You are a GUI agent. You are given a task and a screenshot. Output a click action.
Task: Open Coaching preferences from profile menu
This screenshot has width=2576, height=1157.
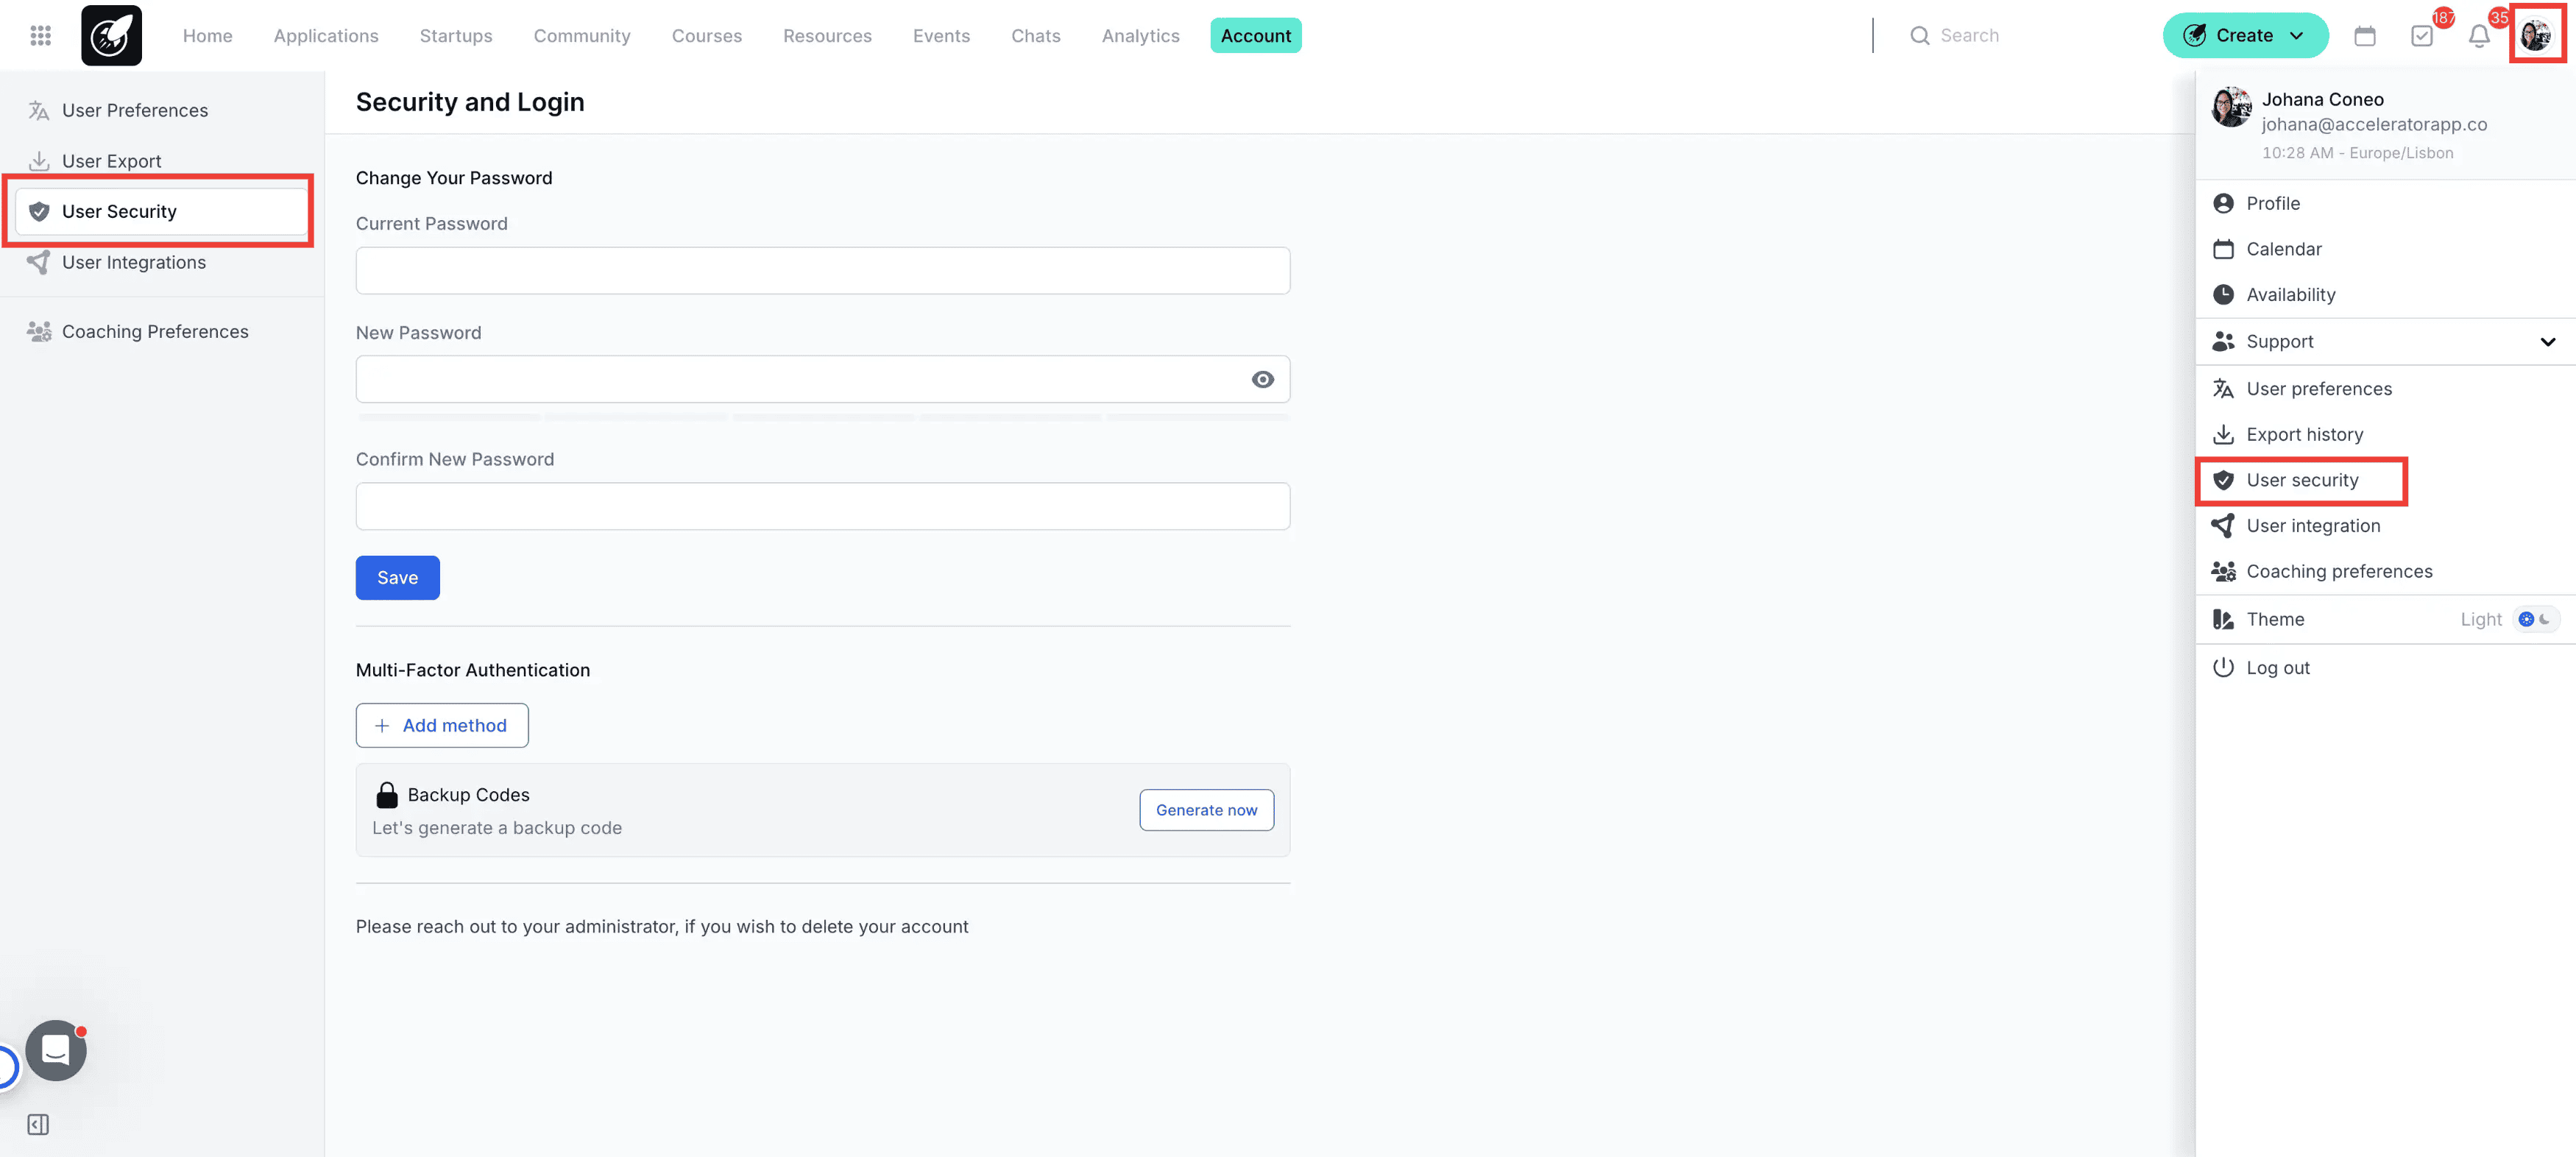2338,571
